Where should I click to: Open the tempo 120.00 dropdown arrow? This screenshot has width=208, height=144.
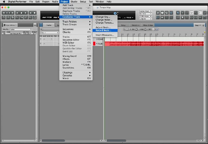coord(133,18)
